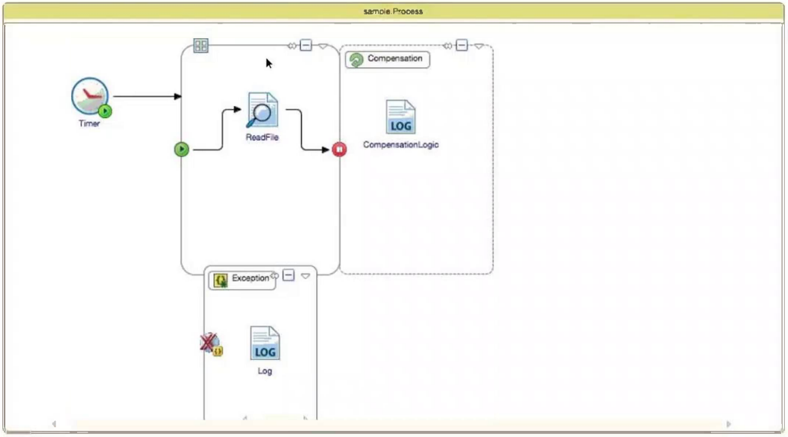
Task: Click the Exception label
Action: point(250,278)
